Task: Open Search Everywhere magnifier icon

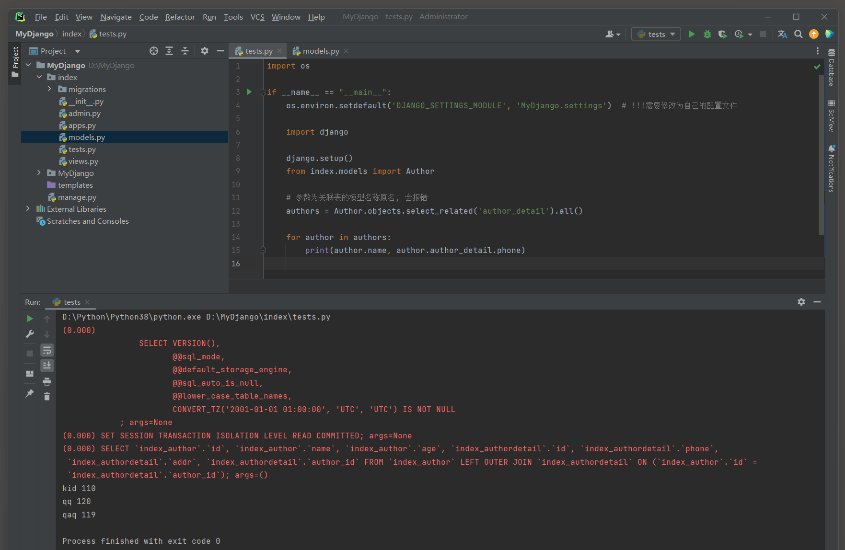Action: click(x=798, y=34)
